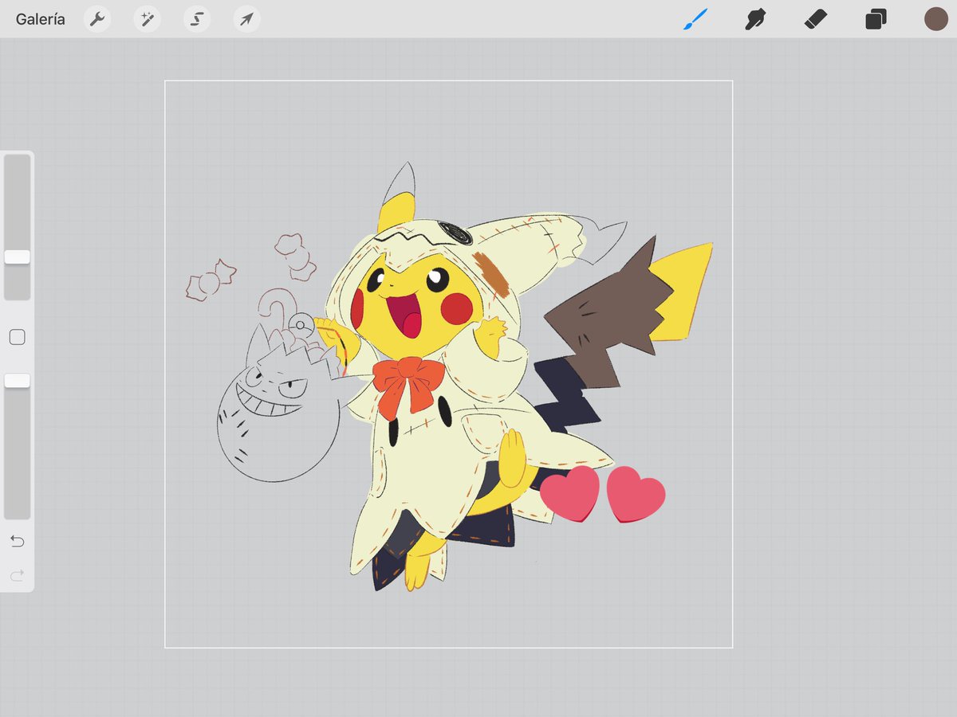Open the Adjustments magic wand menu
The image size is (957, 717).
coord(147,19)
